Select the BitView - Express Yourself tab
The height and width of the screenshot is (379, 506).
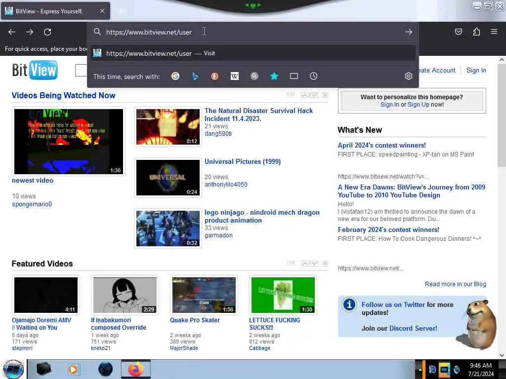point(55,11)
